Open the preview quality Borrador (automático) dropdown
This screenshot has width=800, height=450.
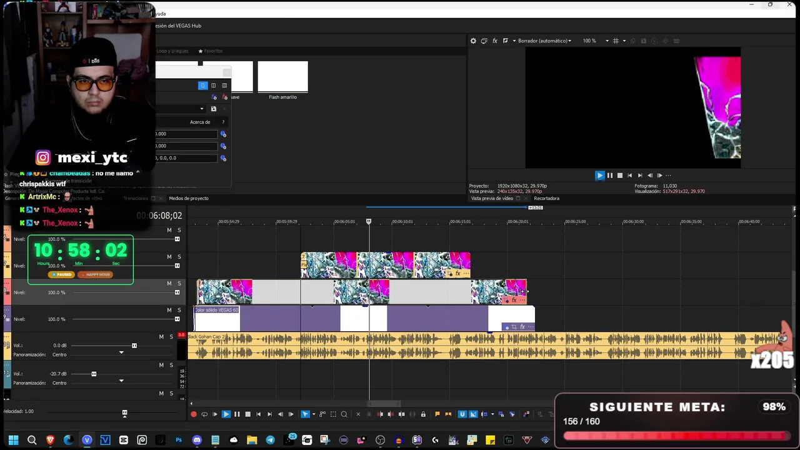544,41
